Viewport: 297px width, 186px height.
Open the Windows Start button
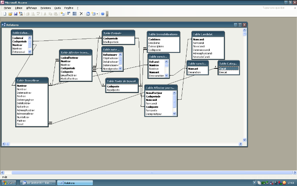coord(9,183)
